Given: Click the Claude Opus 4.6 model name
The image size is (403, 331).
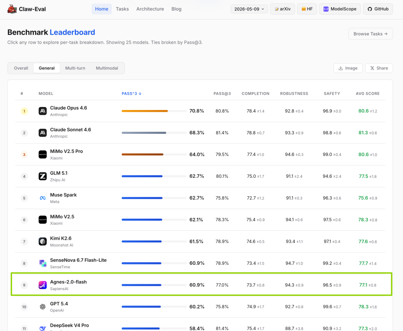Looking at the screenshot, I should (68, 108).
